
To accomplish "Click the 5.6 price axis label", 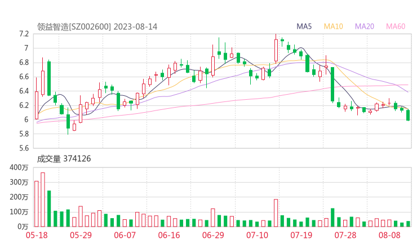I will pos(24,148).
